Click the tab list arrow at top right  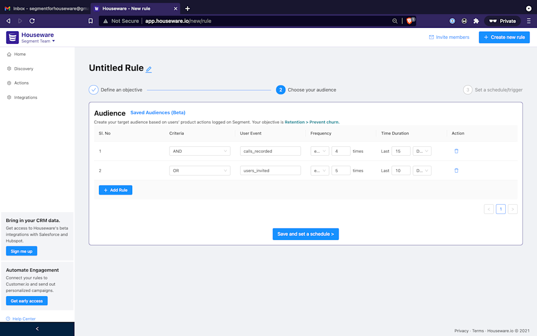click(529, 8)
